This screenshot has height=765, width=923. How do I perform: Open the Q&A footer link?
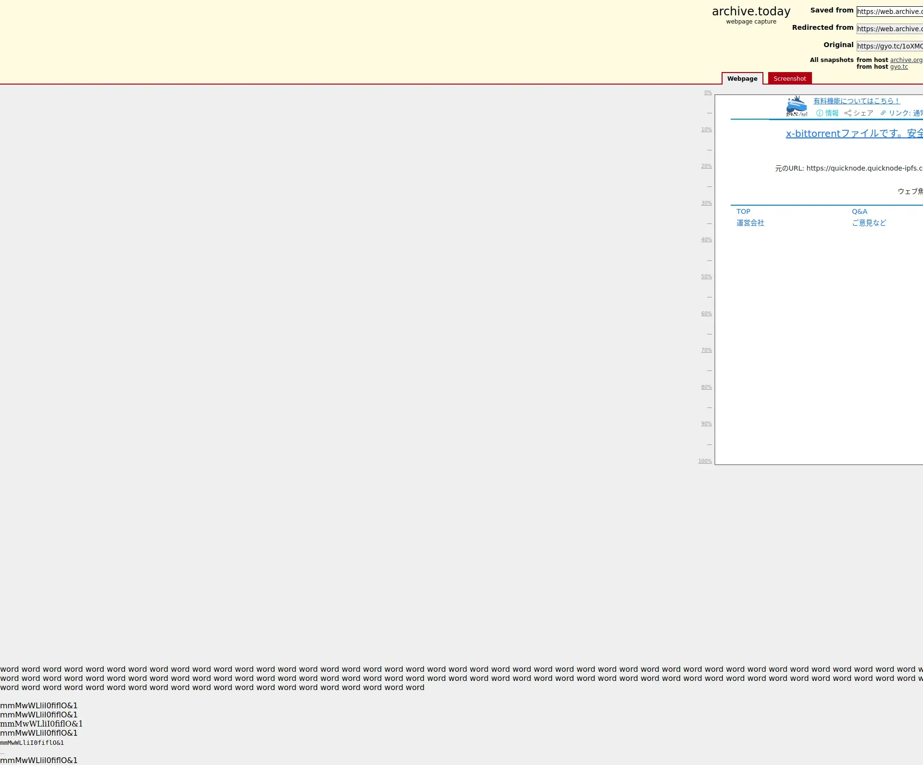[860, 211]
